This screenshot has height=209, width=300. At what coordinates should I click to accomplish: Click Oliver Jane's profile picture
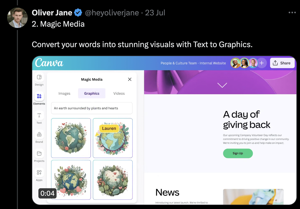tap(17, 18)
